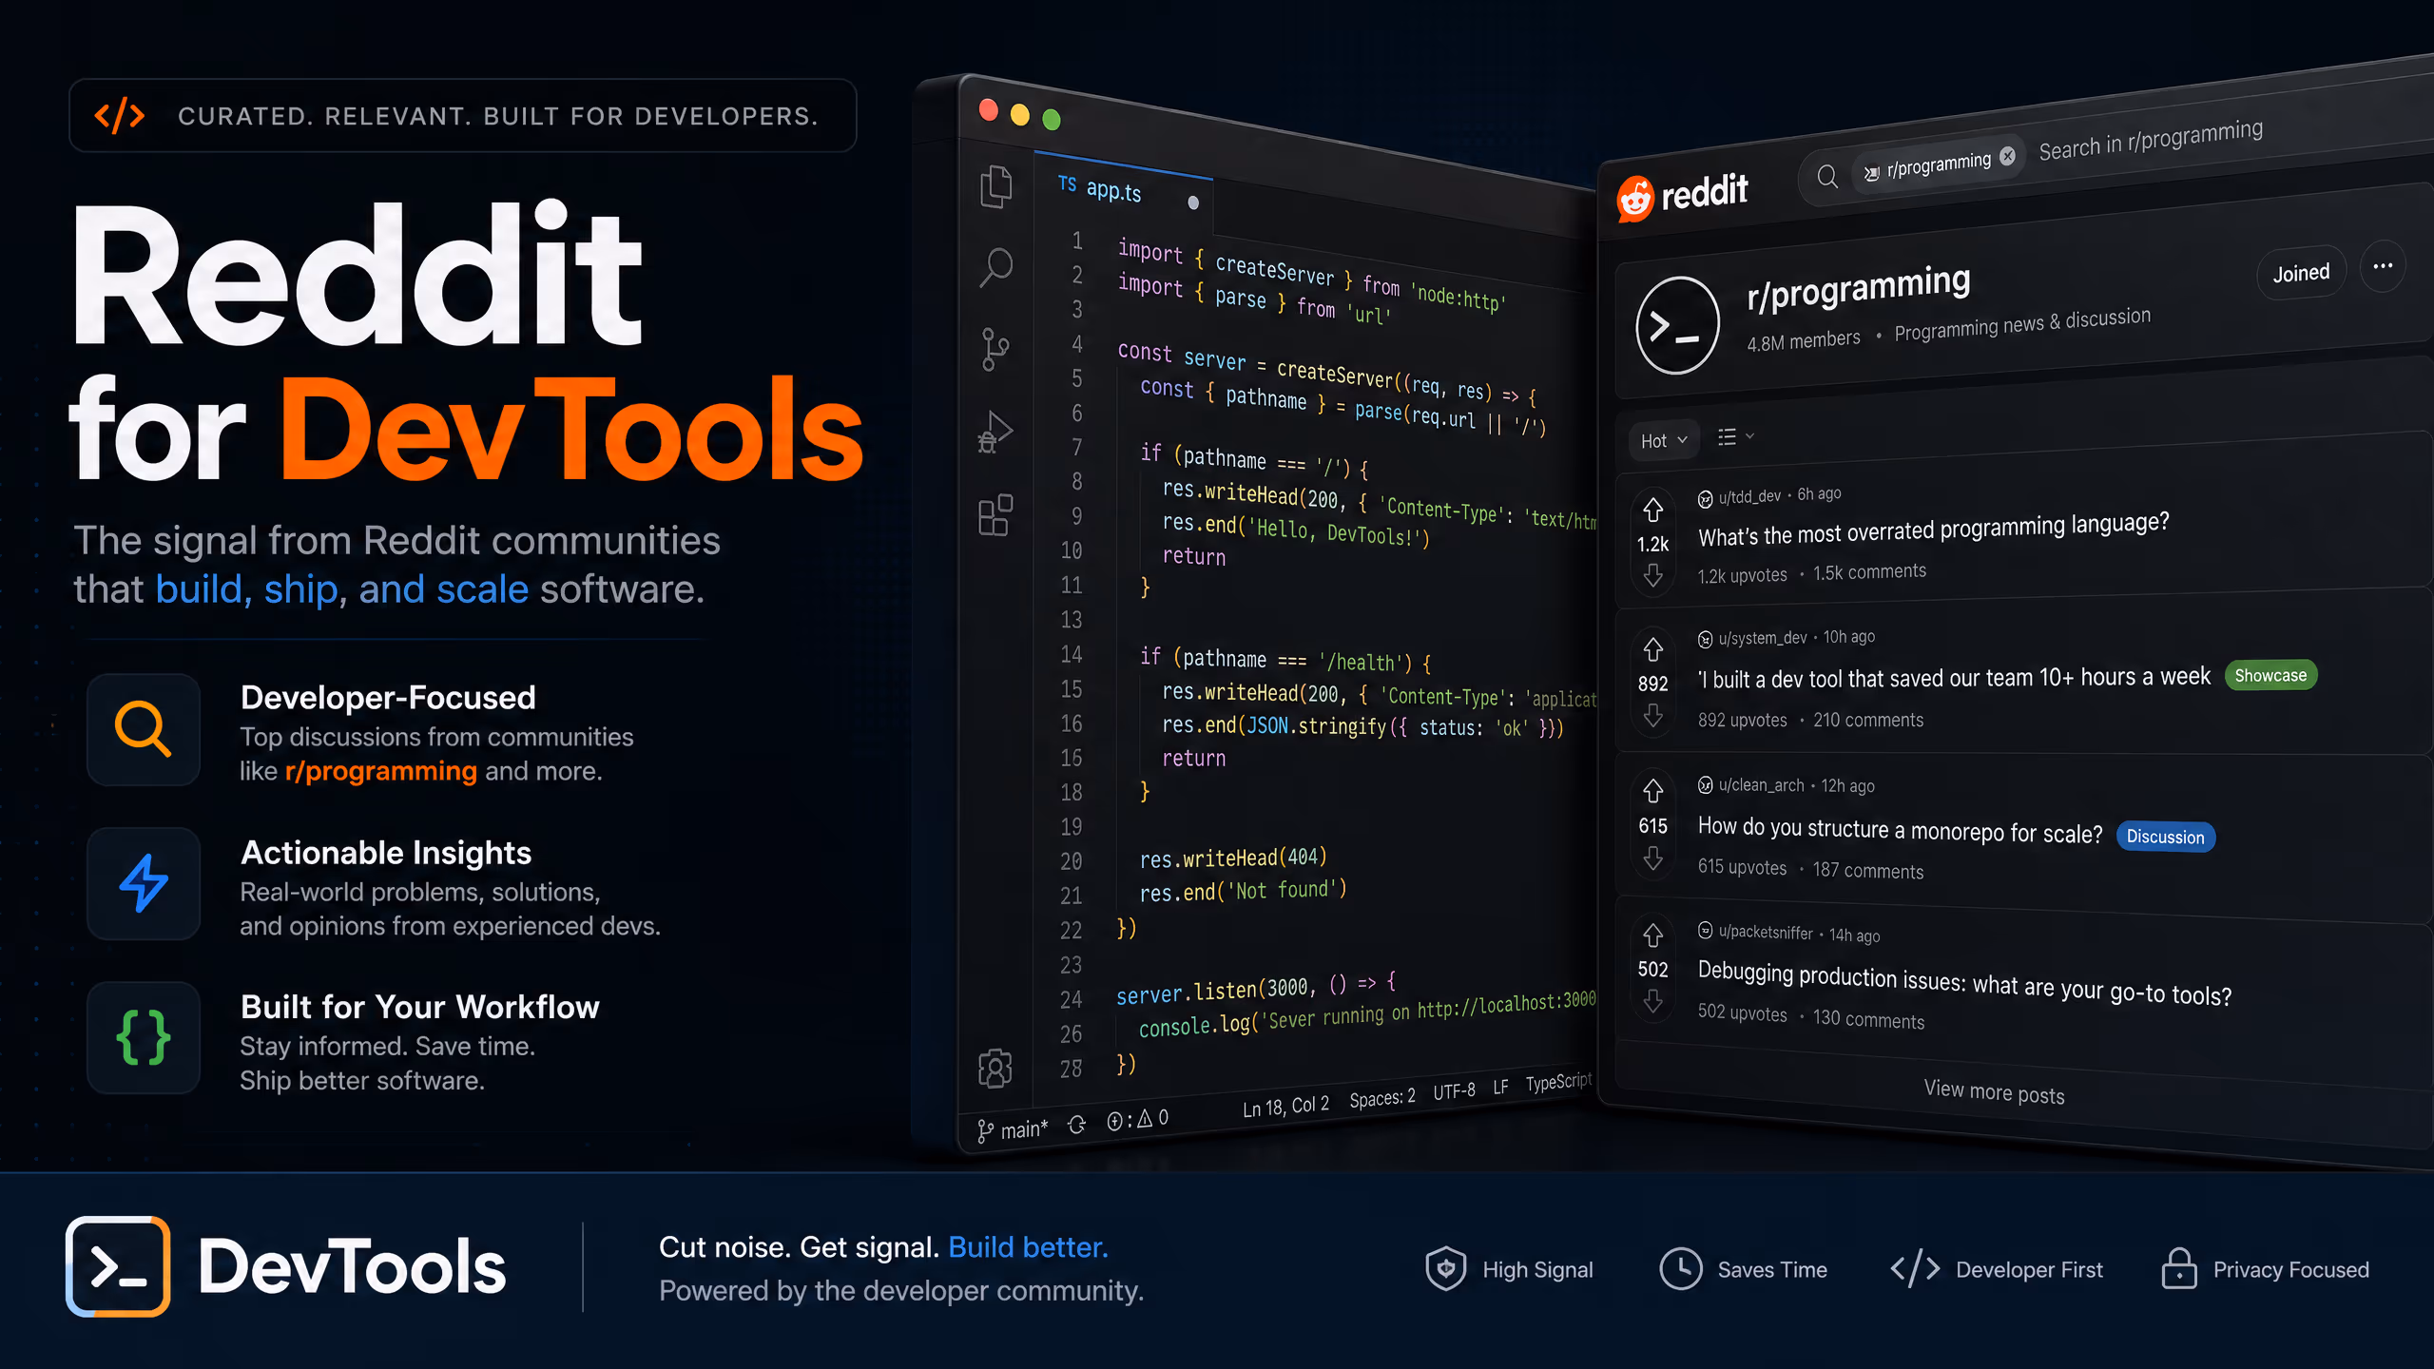
Task: Downvote the dev tool showcase post
Action: (x=1652, y=716)
